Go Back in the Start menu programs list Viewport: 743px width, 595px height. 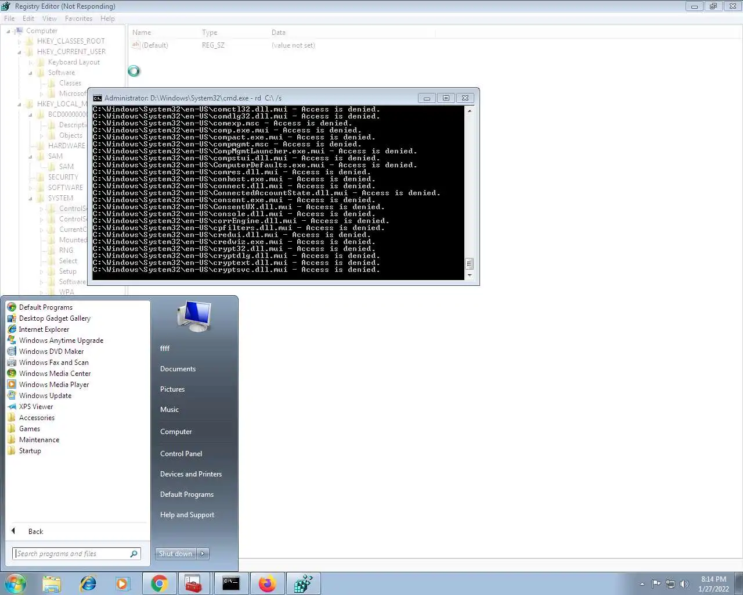pos(35,532)
